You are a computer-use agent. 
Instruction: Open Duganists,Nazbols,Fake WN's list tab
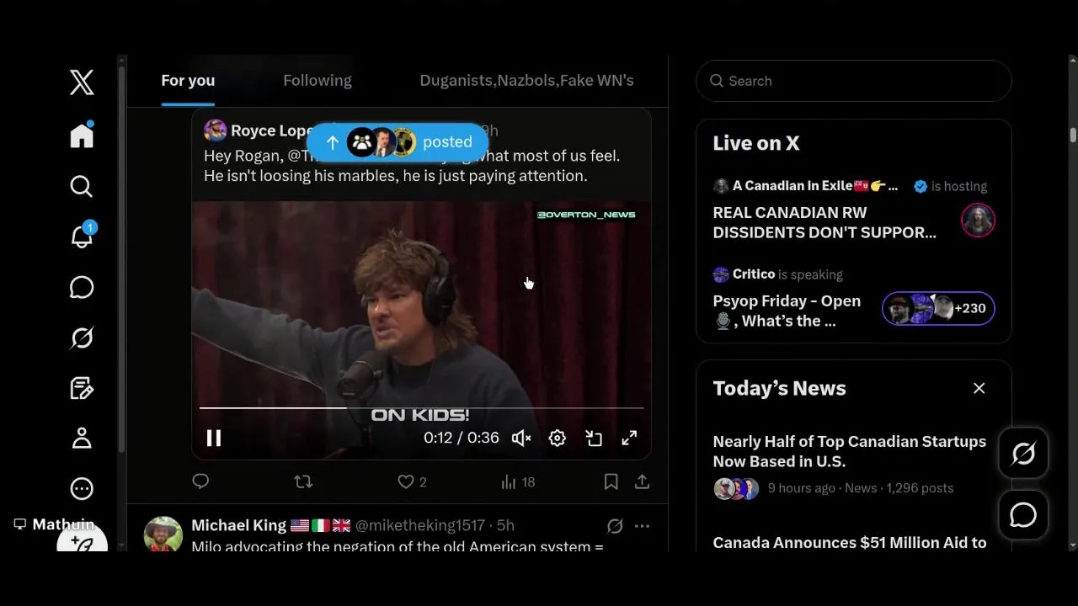[x=526, y=81]
